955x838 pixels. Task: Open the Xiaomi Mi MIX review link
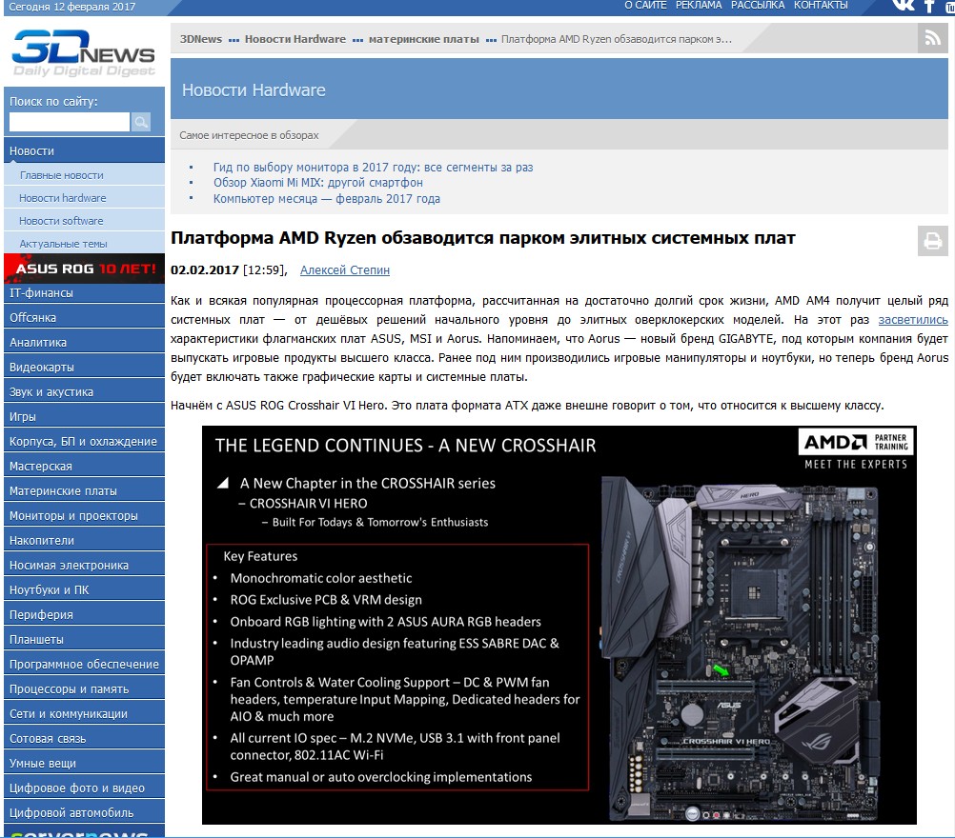click(x=317, y=183)
